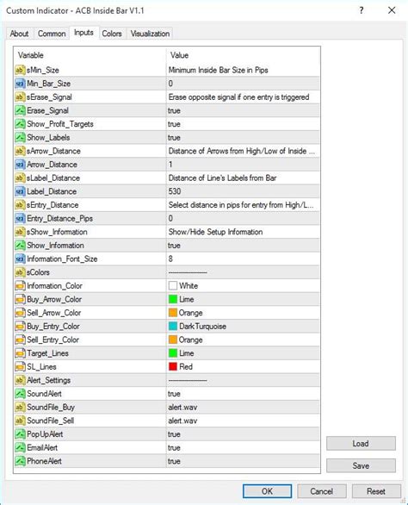Click the integer icon beside Label_Distance
Screen dimensions: 408x505
tap(20, 191)
